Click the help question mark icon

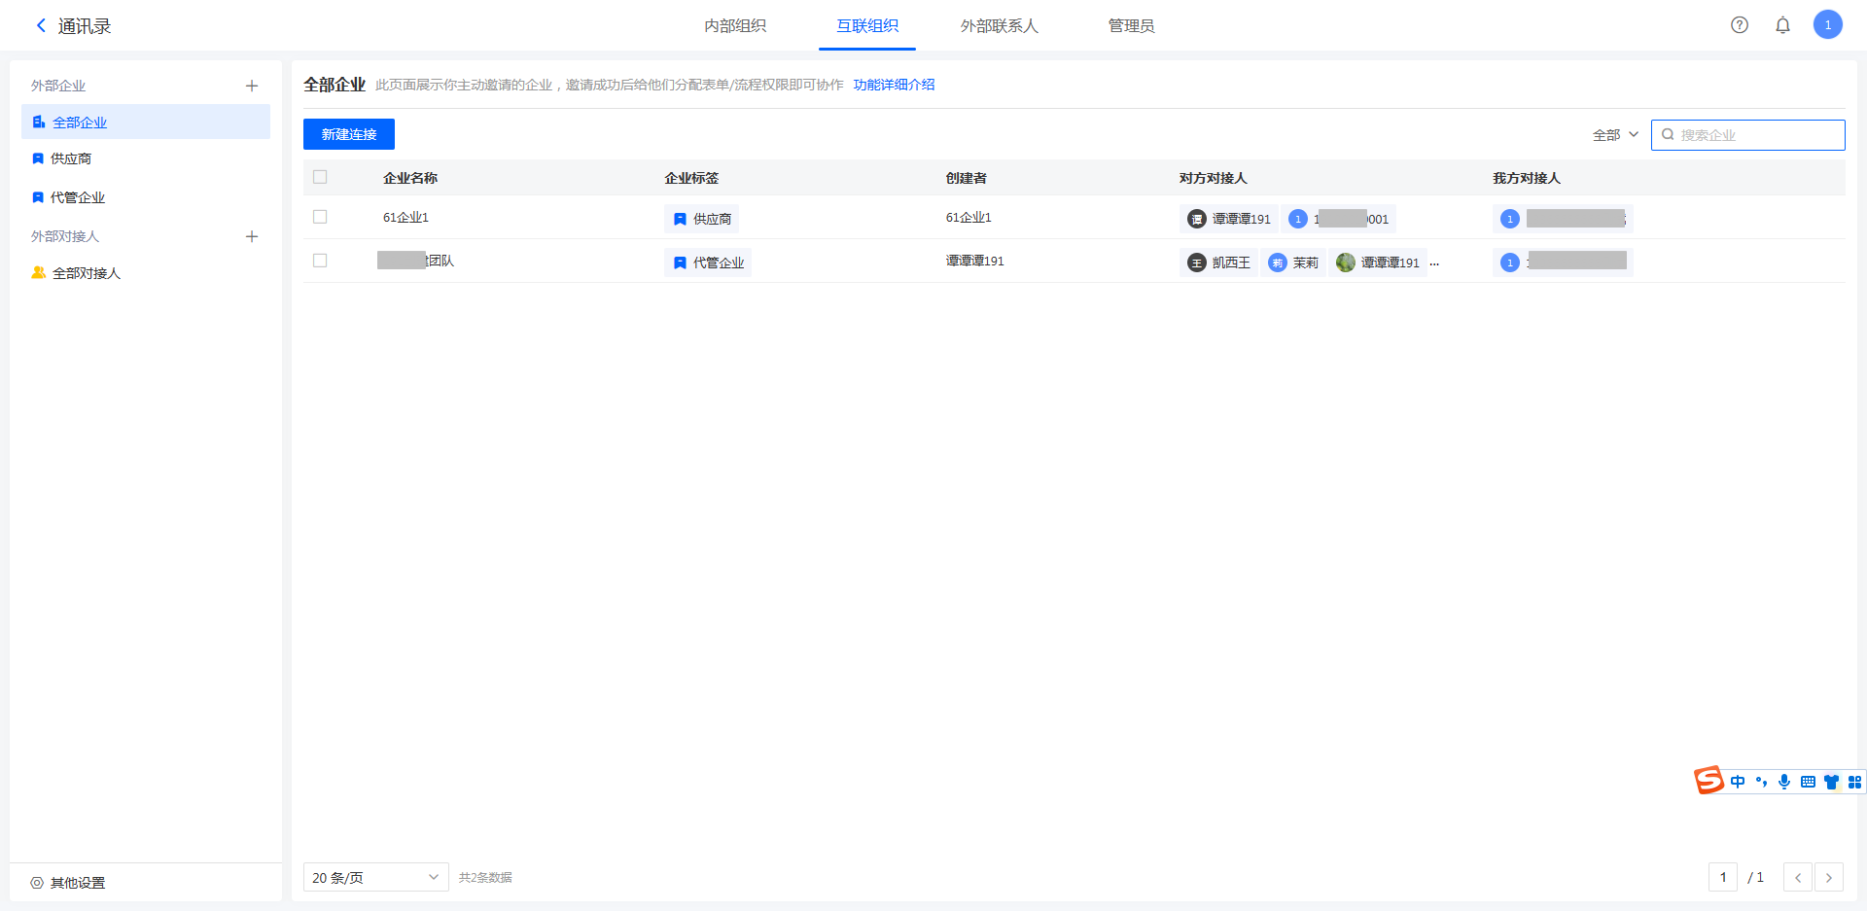(x=1740, y=25)
